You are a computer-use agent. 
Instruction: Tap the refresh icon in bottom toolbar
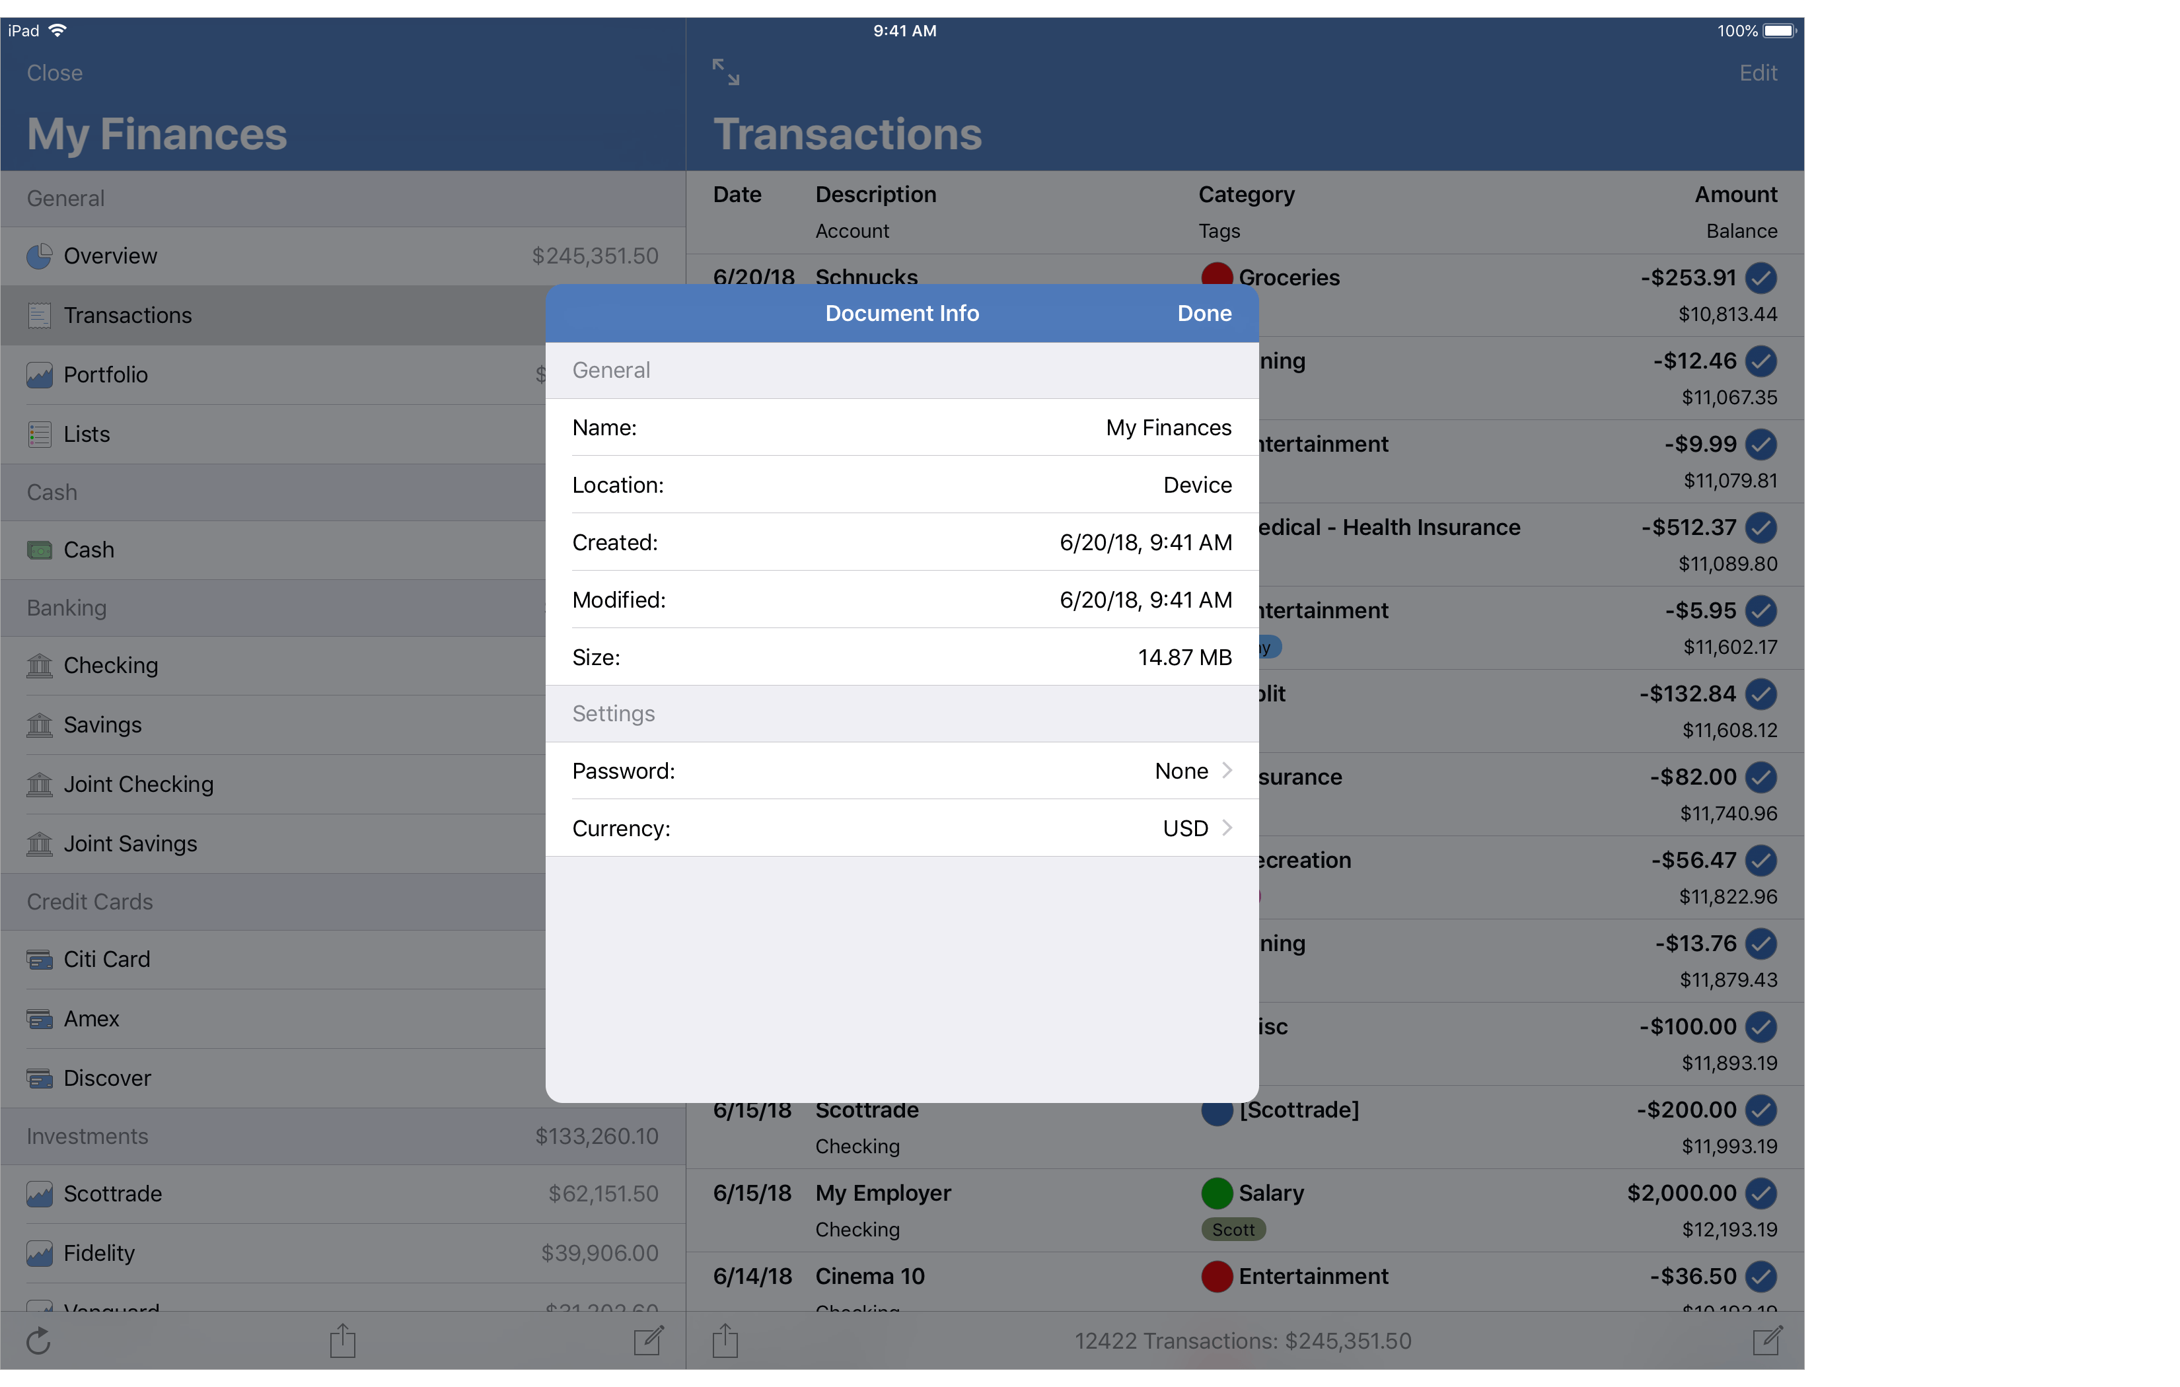(38, 1341)
